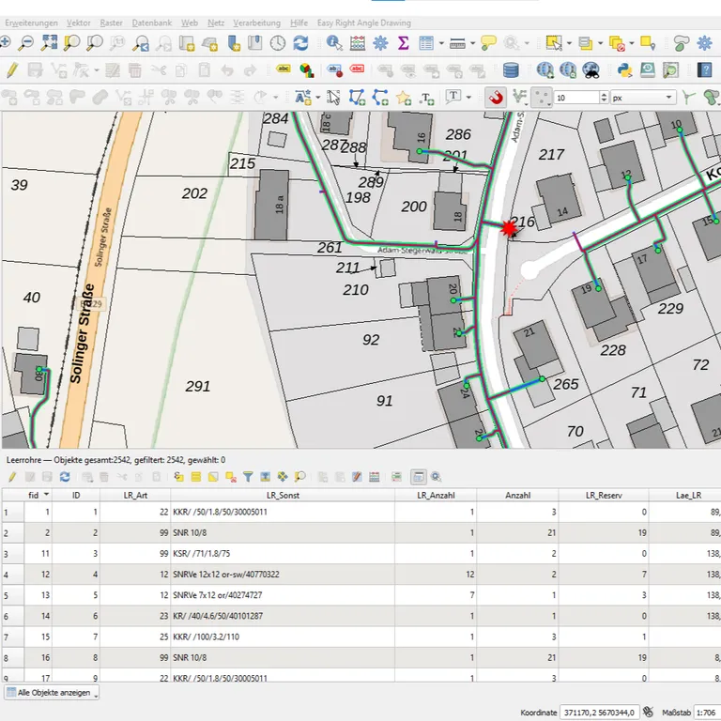Open the Verarbeitung menu
The height and width of the screenshot is (721, 721).
[256, 23]
